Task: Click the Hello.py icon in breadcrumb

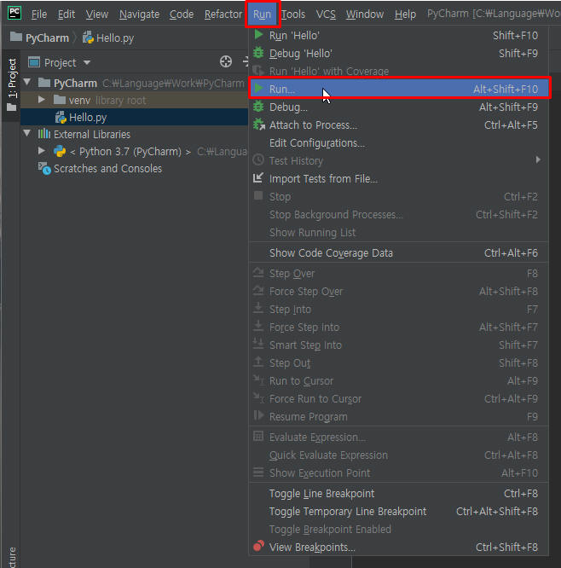Action: [x=88, y=38]
